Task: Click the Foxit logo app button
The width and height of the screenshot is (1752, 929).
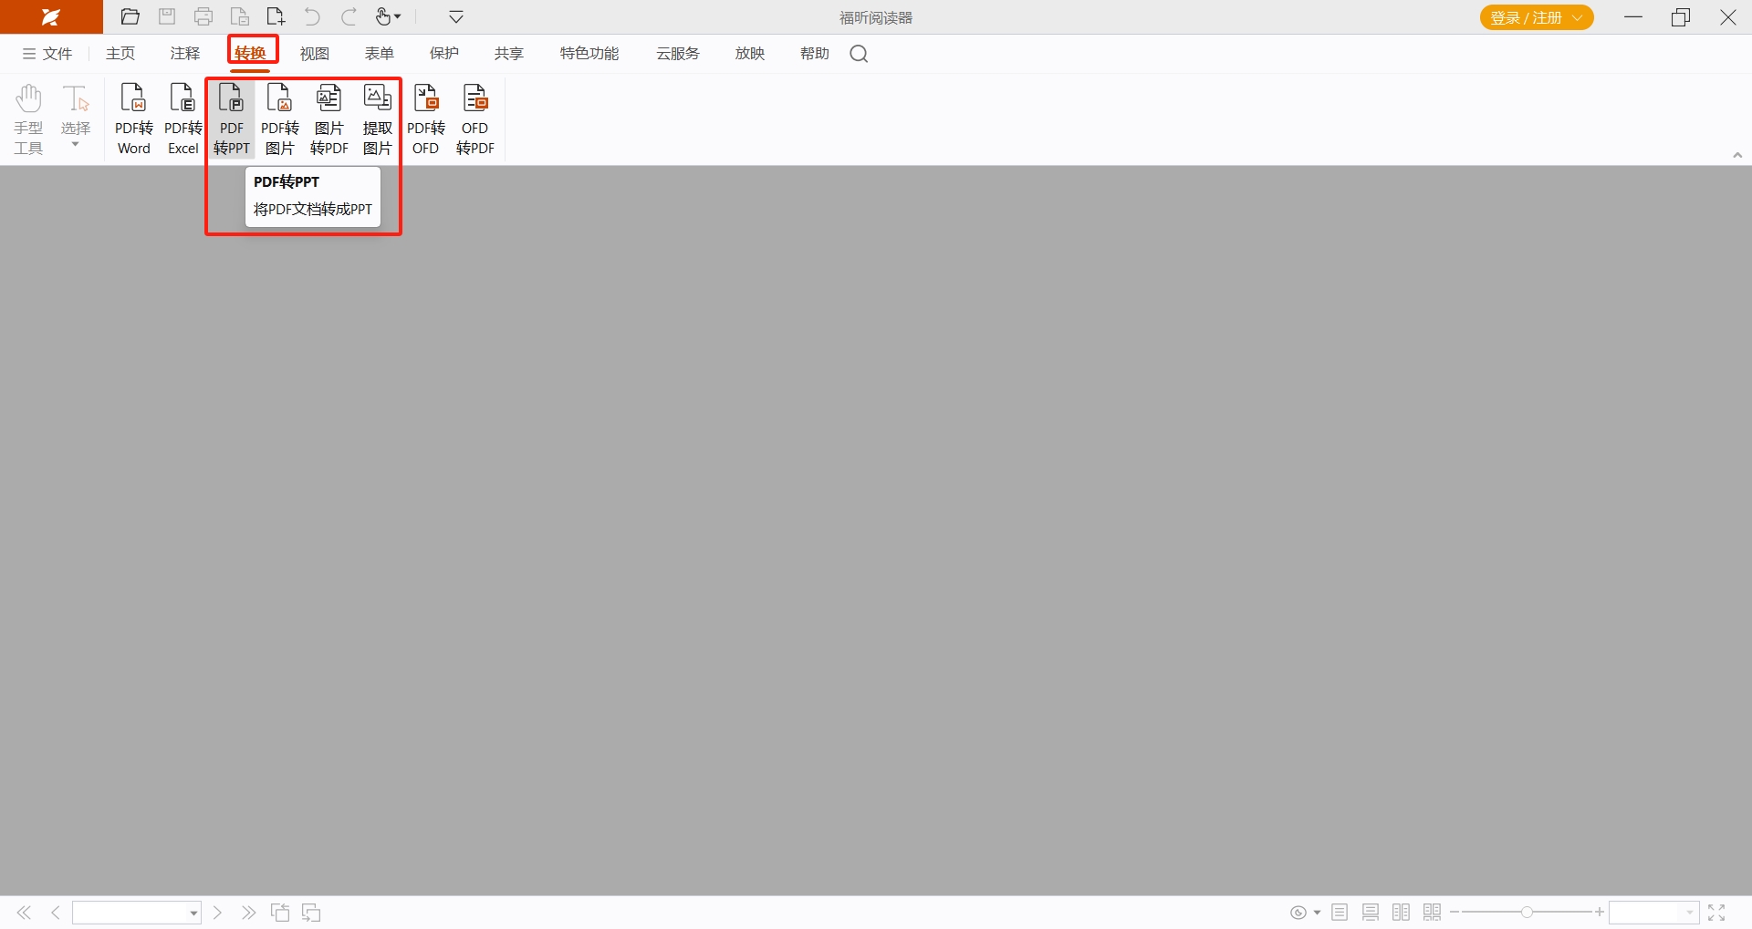Action: coord(51,17)
